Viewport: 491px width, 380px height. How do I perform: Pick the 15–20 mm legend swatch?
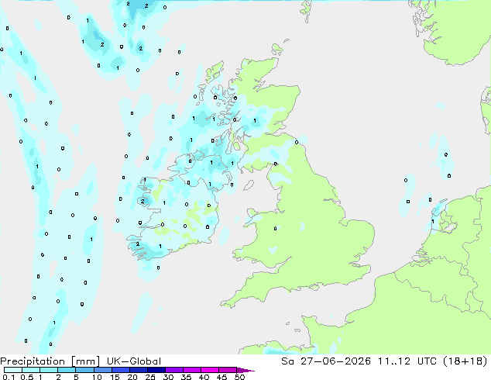[x=120, y=370]
